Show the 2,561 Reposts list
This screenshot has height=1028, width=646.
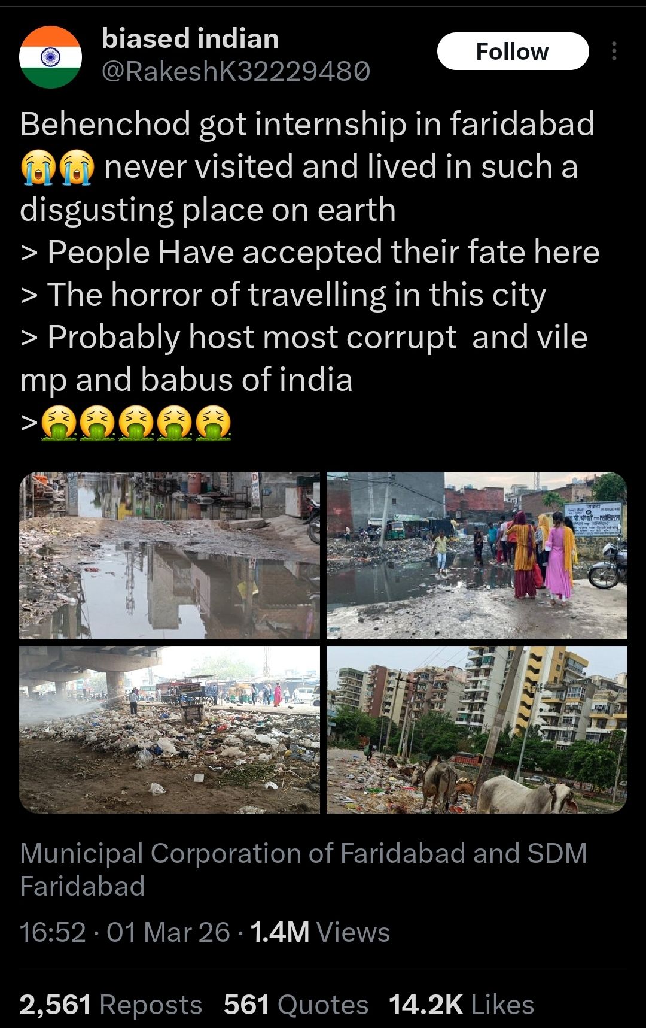click(x=111, y=1005)
